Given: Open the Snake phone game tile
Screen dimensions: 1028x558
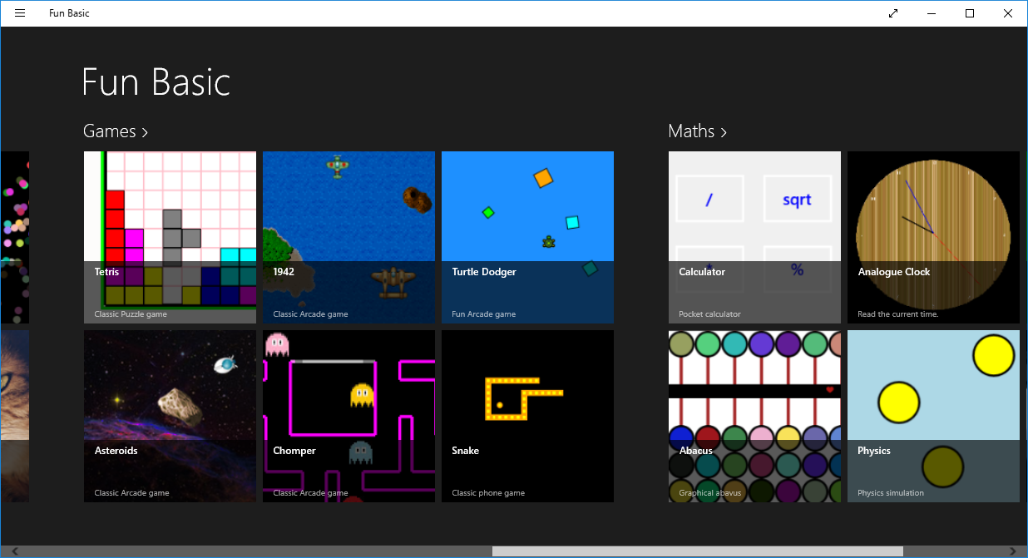Looking at the screenshot, I should 527,416.
